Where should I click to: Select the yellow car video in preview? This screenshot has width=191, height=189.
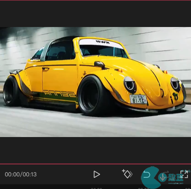click(95, 82)
